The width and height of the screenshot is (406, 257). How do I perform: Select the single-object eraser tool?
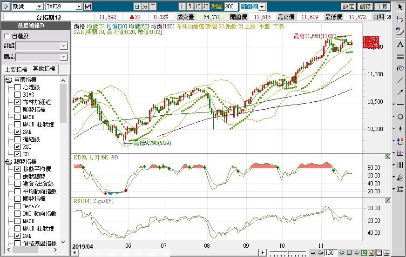pyautogui.click(x=400, y=19)
